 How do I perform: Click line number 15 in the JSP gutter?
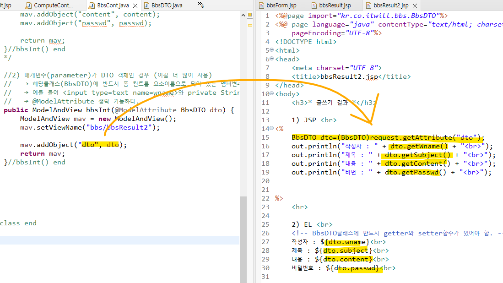[x=265, y=137]
